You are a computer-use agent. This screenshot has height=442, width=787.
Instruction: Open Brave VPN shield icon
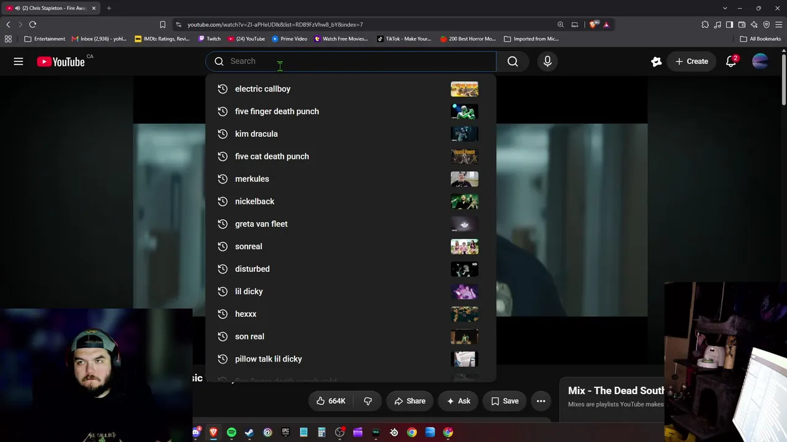[766, 25]
